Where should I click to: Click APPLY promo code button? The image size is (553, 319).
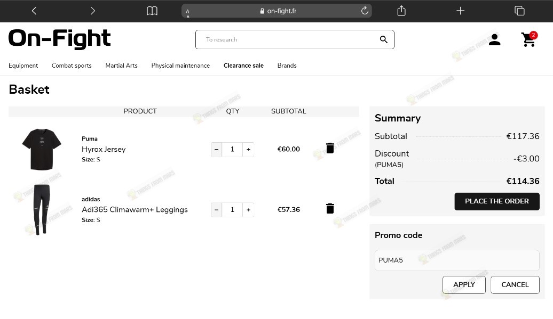(464, 285)
